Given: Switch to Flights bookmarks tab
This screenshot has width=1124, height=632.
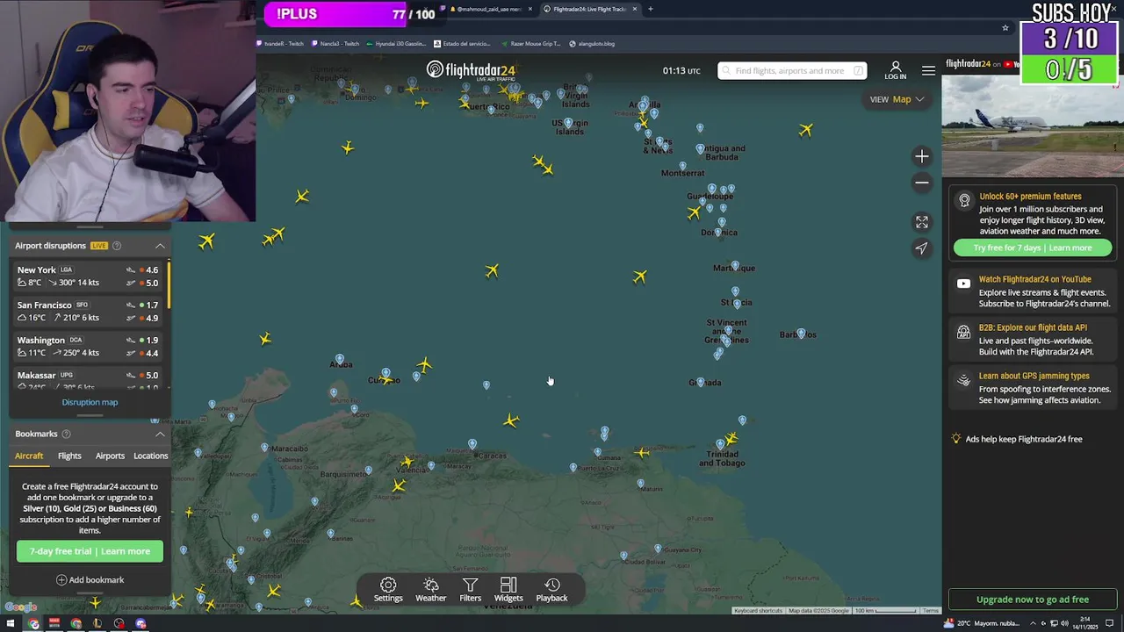Looking at the screenshot, I should click(x=69, y=456).
